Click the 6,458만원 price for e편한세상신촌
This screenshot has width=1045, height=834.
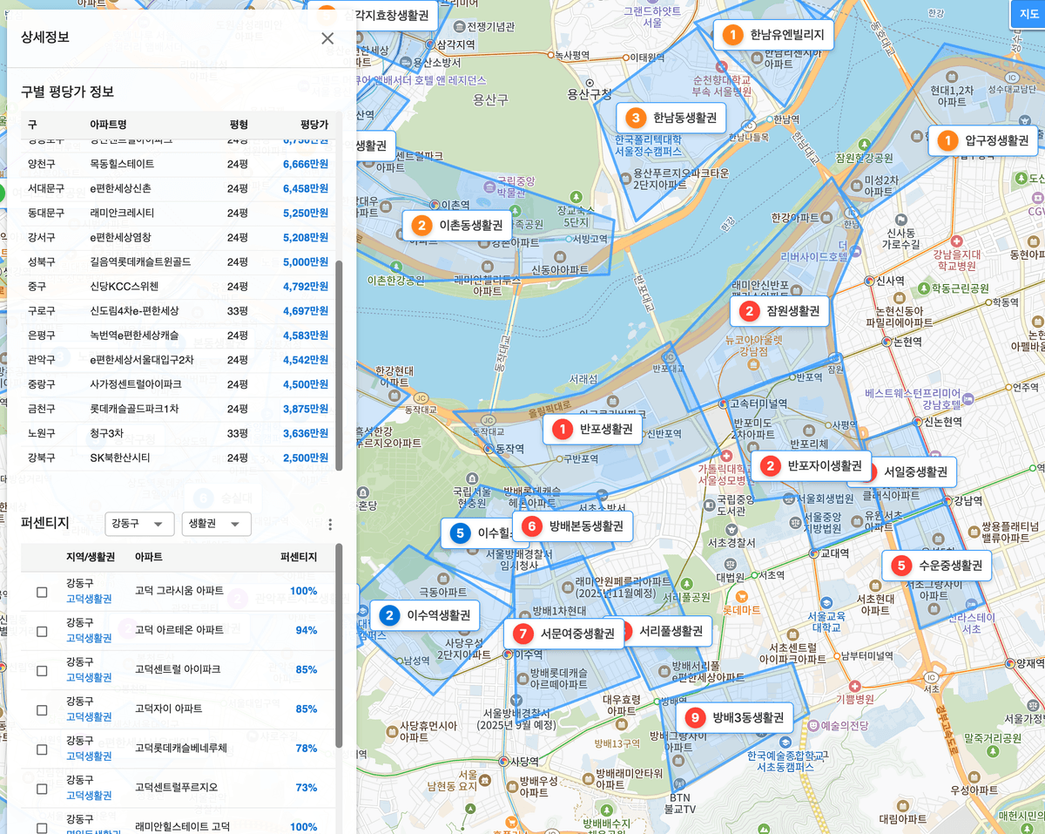305,188
